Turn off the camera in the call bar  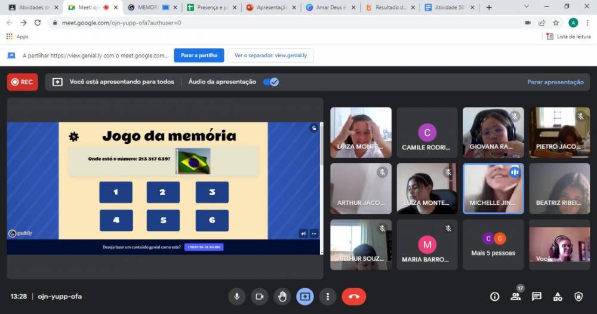tap(260, 297)
